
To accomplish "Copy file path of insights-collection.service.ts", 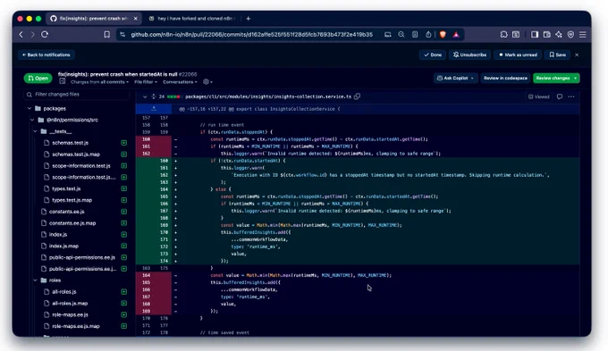I will coord(357,96).
